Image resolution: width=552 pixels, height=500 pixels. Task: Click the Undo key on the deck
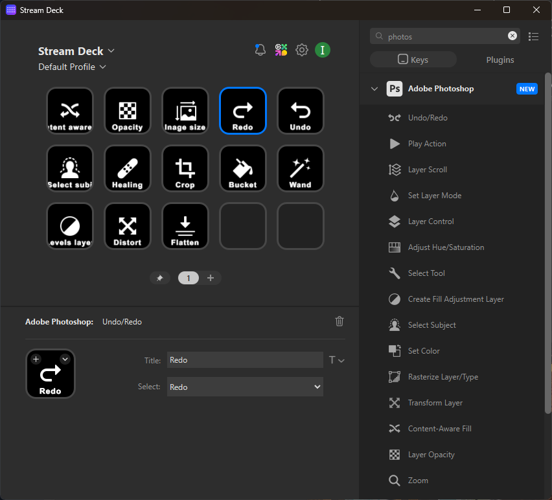[300, 111]
